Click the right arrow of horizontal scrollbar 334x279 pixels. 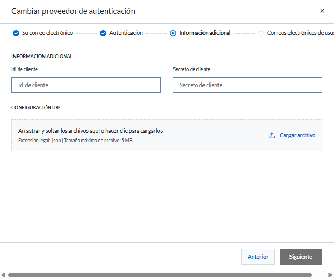pos(331,275)
